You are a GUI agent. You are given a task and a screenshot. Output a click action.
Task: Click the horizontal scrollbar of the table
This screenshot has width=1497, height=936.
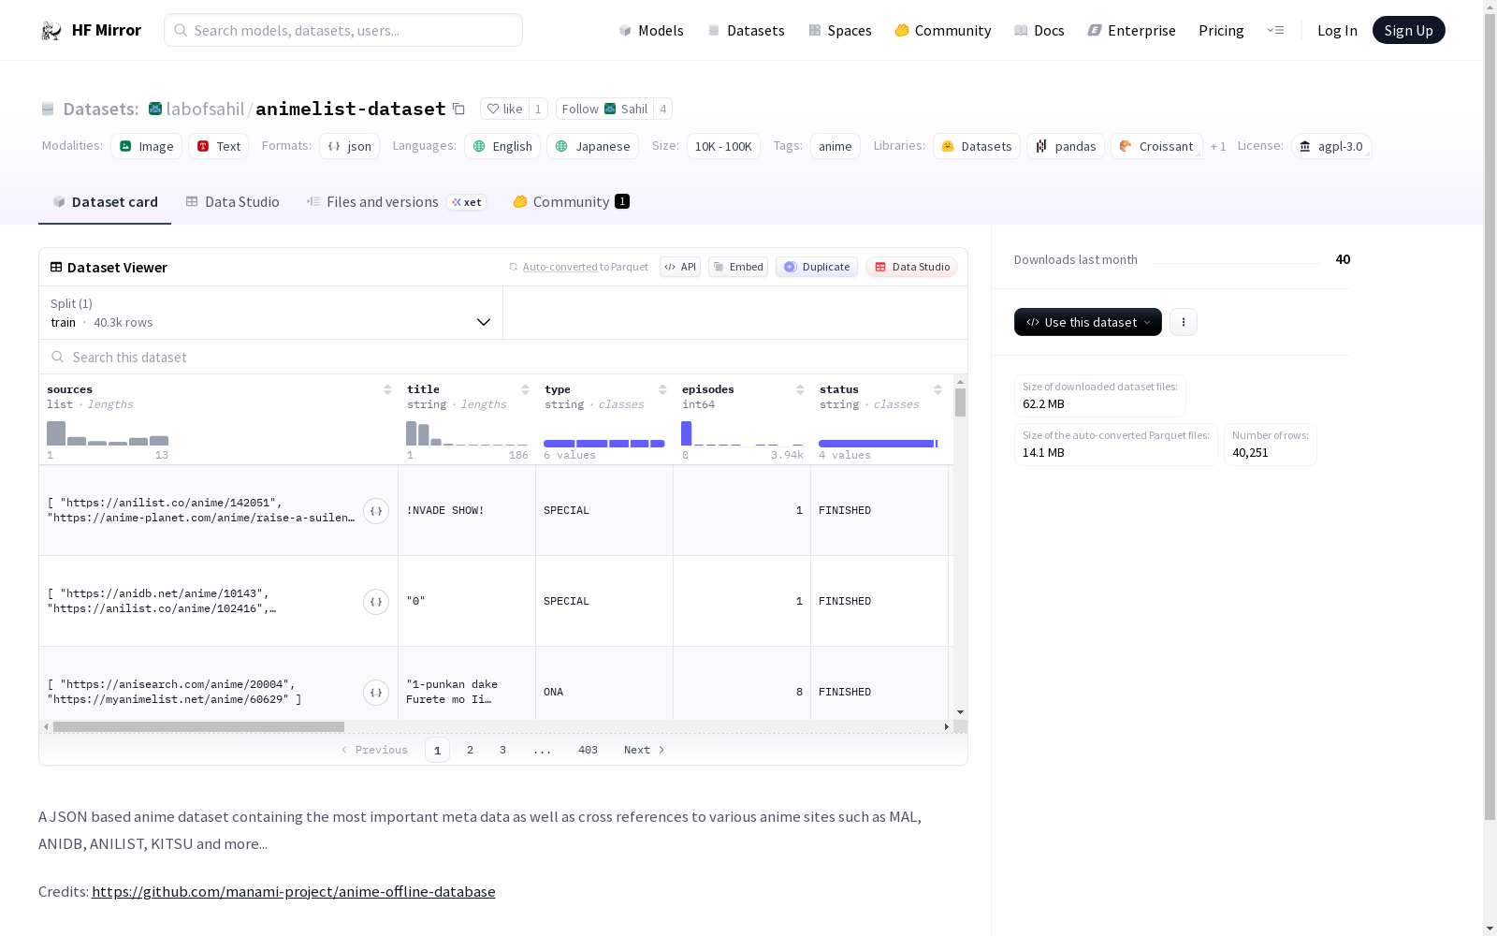(x=198, y=726)
